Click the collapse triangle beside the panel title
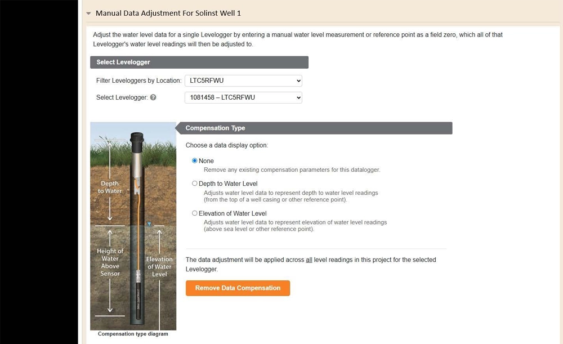 (88, 12)
